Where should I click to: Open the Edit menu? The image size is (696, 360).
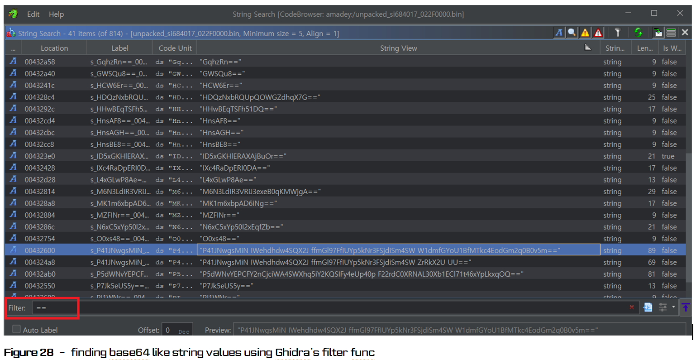(x=33, y=14)
